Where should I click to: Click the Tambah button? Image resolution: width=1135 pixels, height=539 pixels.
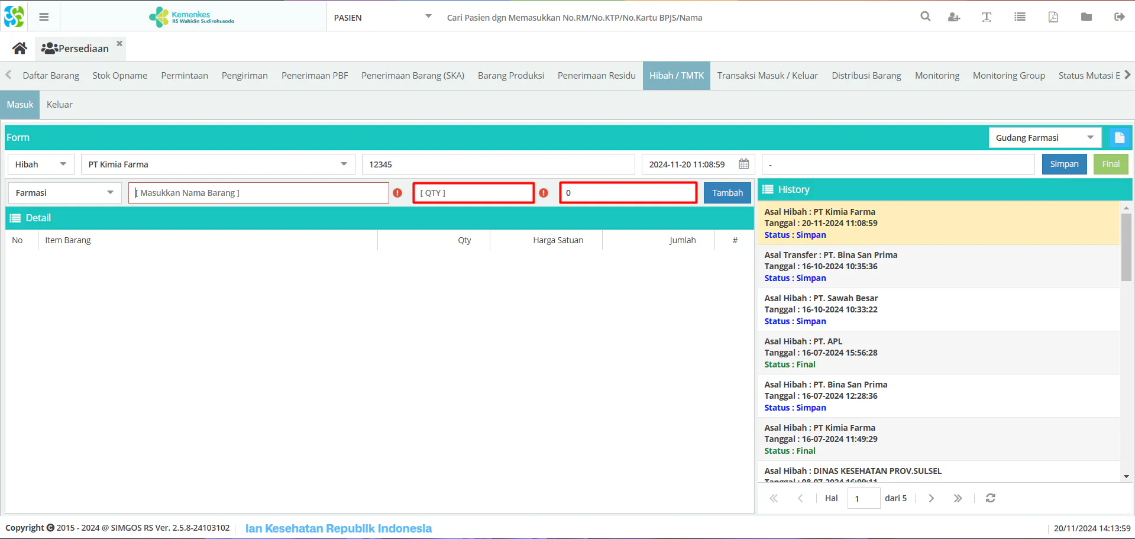click(x=727, y=193)
